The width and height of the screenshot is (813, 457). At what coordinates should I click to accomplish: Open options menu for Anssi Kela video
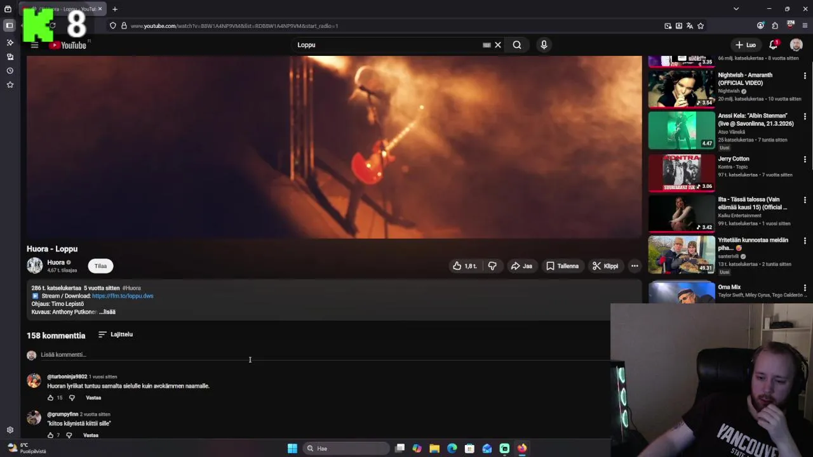pos(805,117)
